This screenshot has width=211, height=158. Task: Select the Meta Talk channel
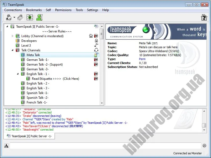(60, 55)
